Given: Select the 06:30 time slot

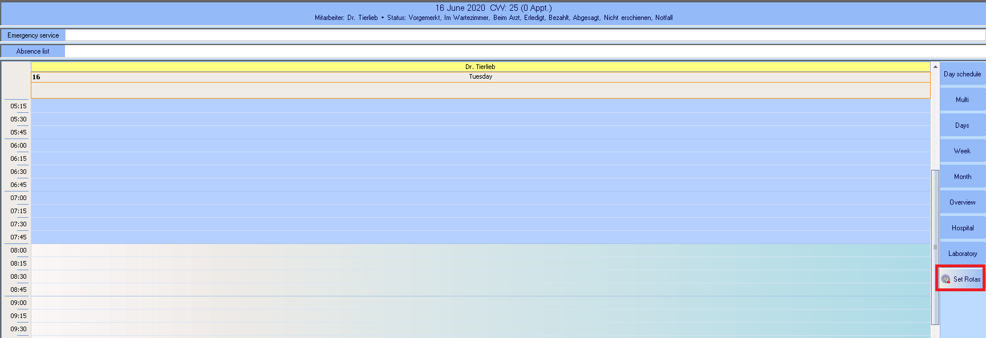Looking at the screenshot, I should (480, 172).
